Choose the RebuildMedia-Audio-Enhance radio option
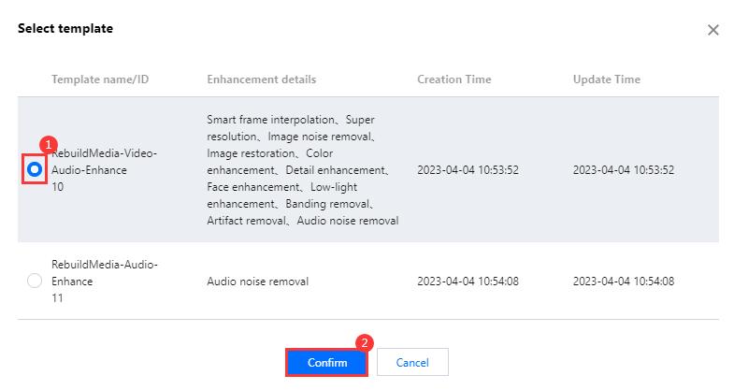This screenshot has height=390, width=734. (35, 281)
